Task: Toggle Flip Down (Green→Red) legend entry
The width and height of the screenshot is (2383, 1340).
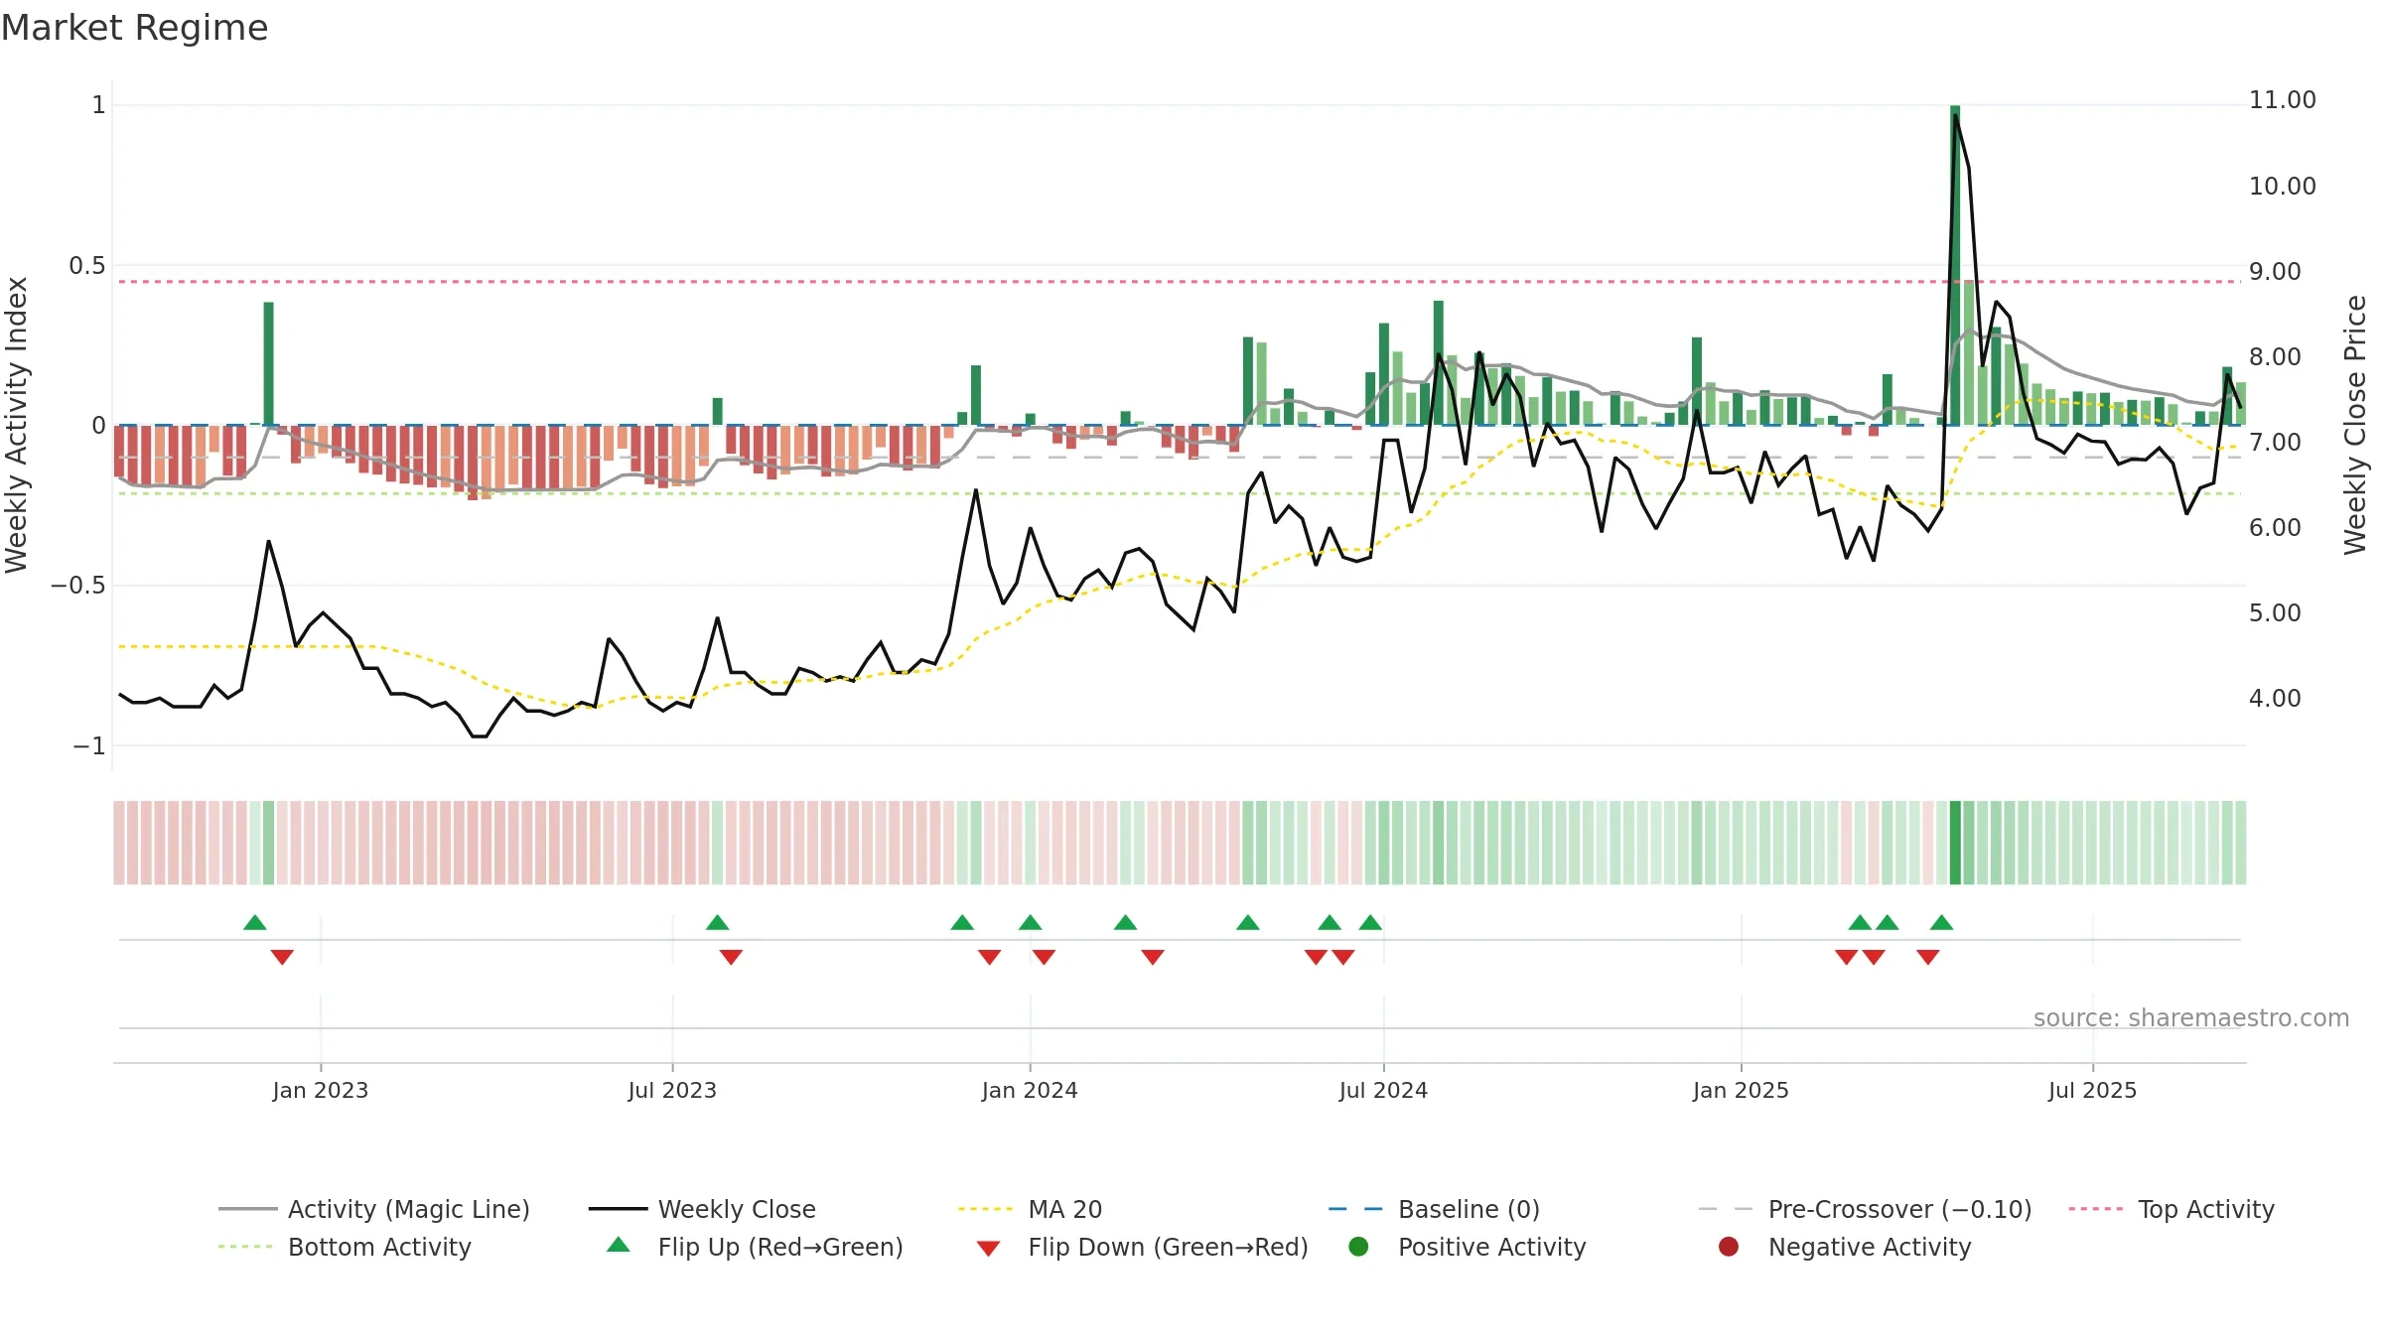Action: pyautogui.click(x=1142, y=1247)
